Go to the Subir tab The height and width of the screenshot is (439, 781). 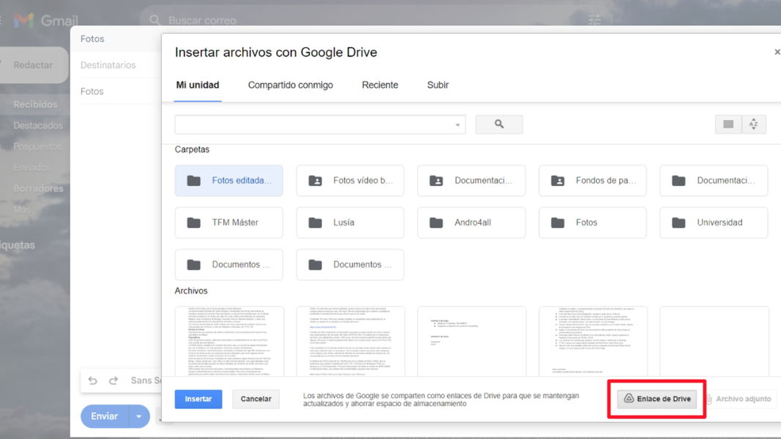pyautogui.click(x=438, y=85)
